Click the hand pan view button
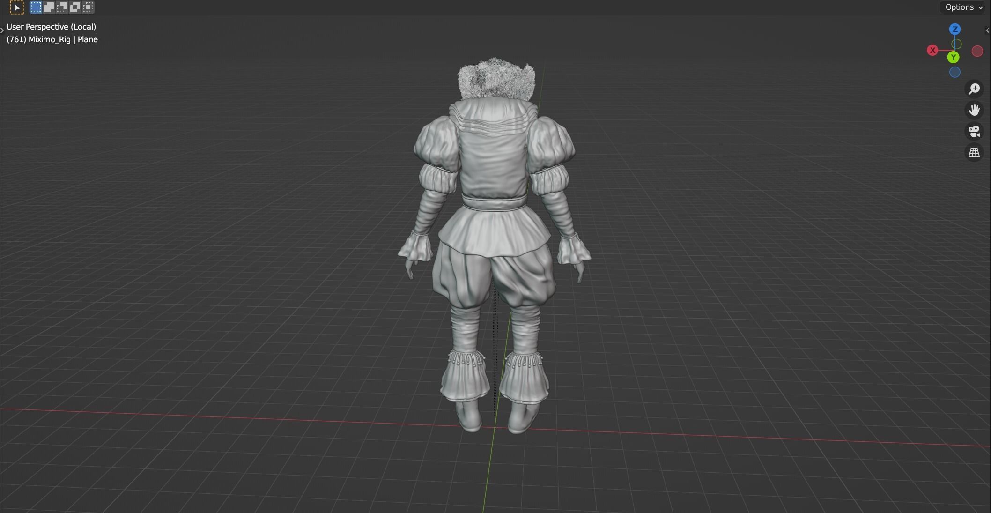Screen dimensions: 991x513 tap(974, 110)
